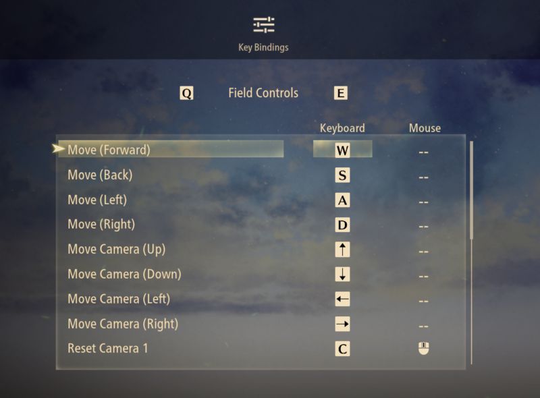Click the up arrow key binding icon
This screenshot has width=540, height=398.
click(342, 250)
